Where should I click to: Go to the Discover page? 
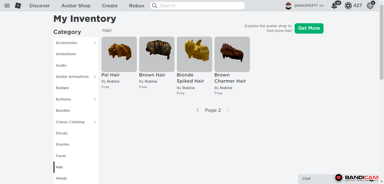[x=40, y=6]
